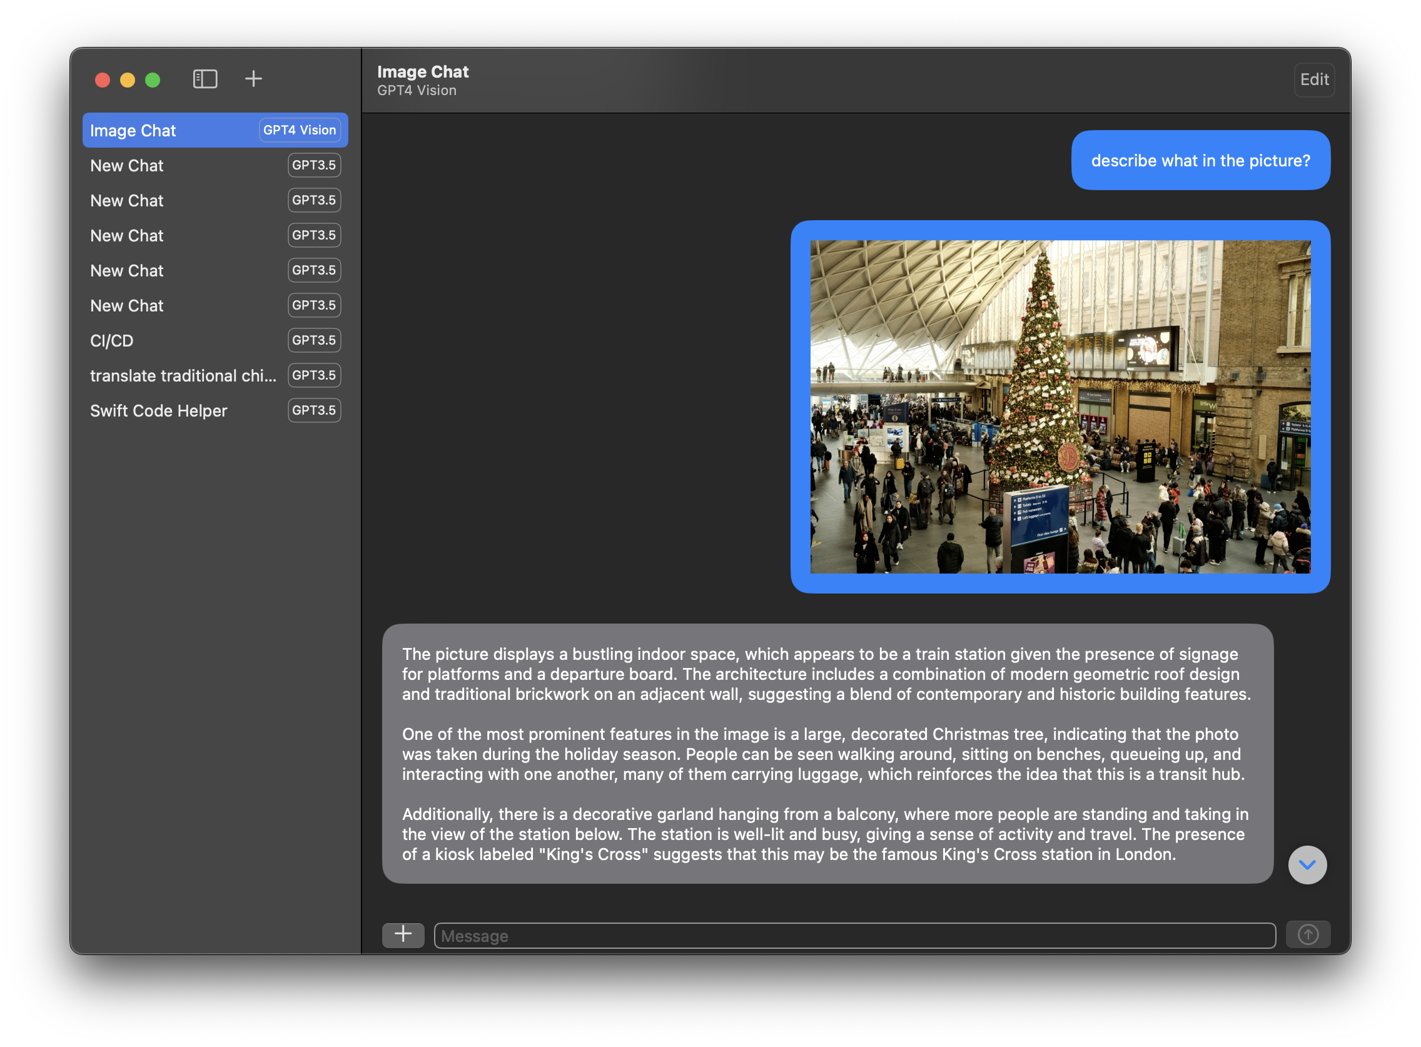Click the GPT3.5 badge on CI/CD
1421x1047 pixels.
315,340
